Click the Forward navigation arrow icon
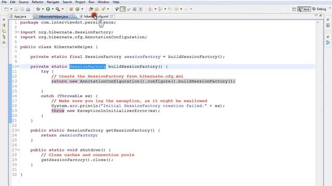Viewport: 332px width, 186px height. (186, 9)
